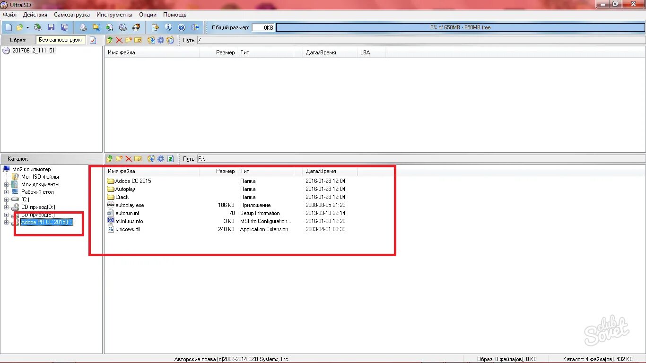This screenshot has width=646, height=363.
Task: Click the Exit icon on main toolbar
Action: click(x=195, y=27)
